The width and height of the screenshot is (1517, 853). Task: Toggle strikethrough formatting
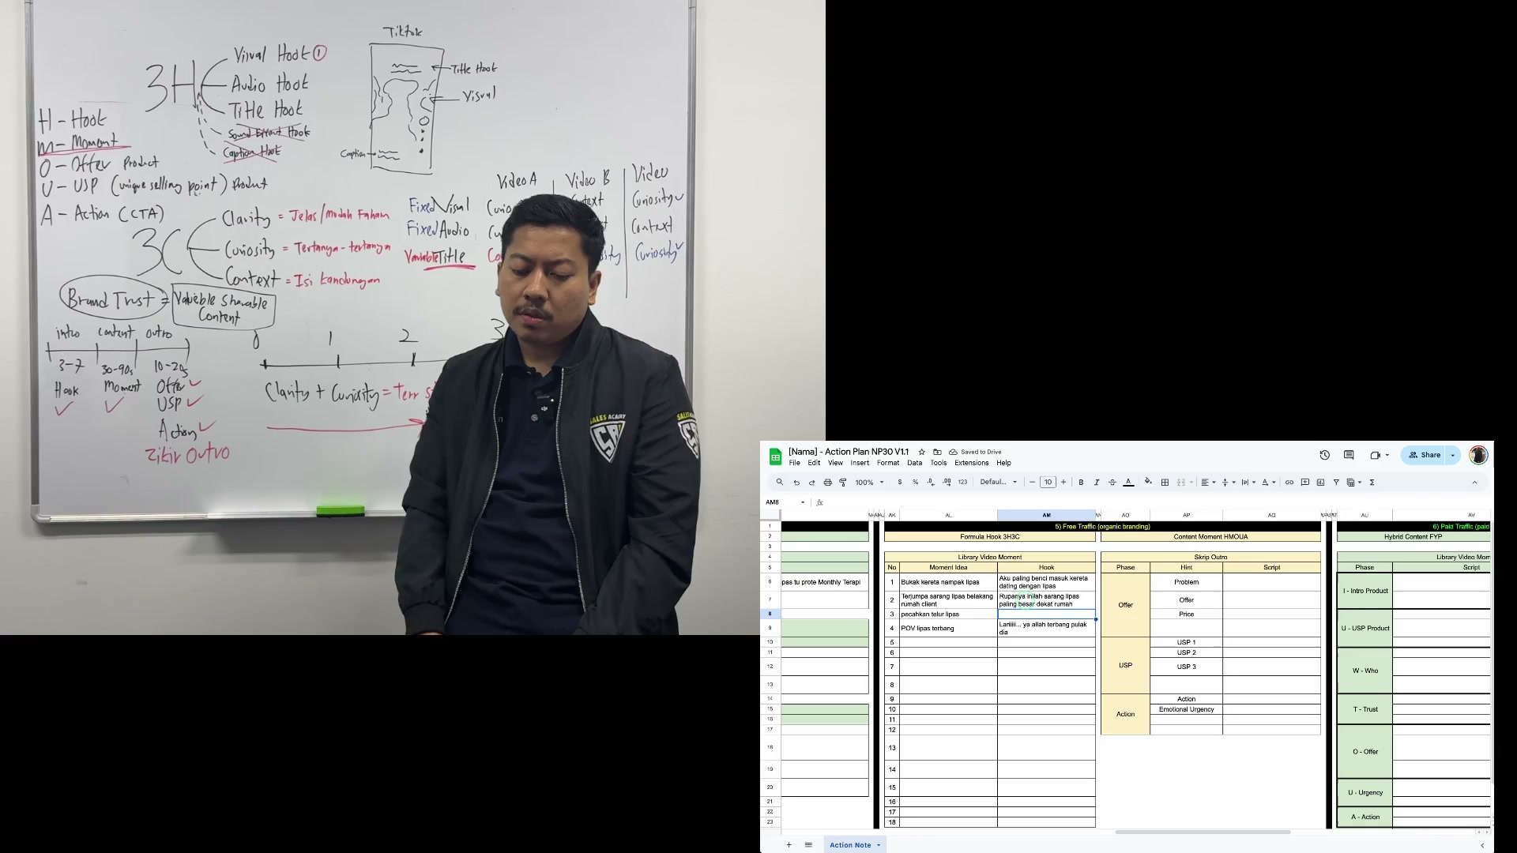(1112, 482)
